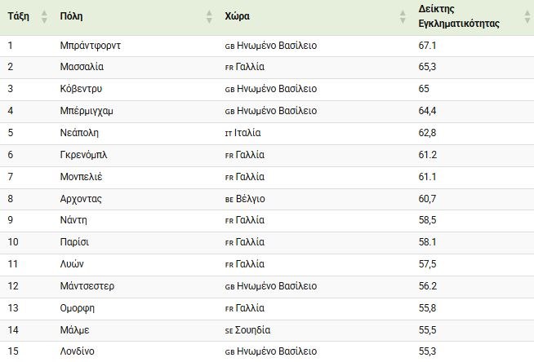The height and width of the screenshot is (362, 534).
Task: Click the GB flag code in the Μπράντφορντ row
Action: 229,46
